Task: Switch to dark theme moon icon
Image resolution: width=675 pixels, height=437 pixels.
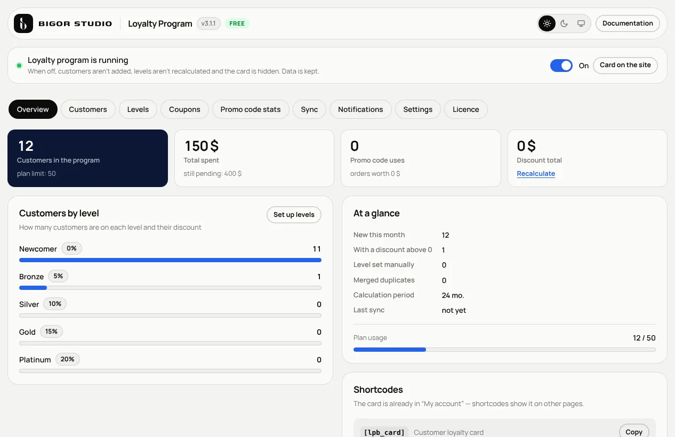Action: pyautogui.click(x=564, y=23)
